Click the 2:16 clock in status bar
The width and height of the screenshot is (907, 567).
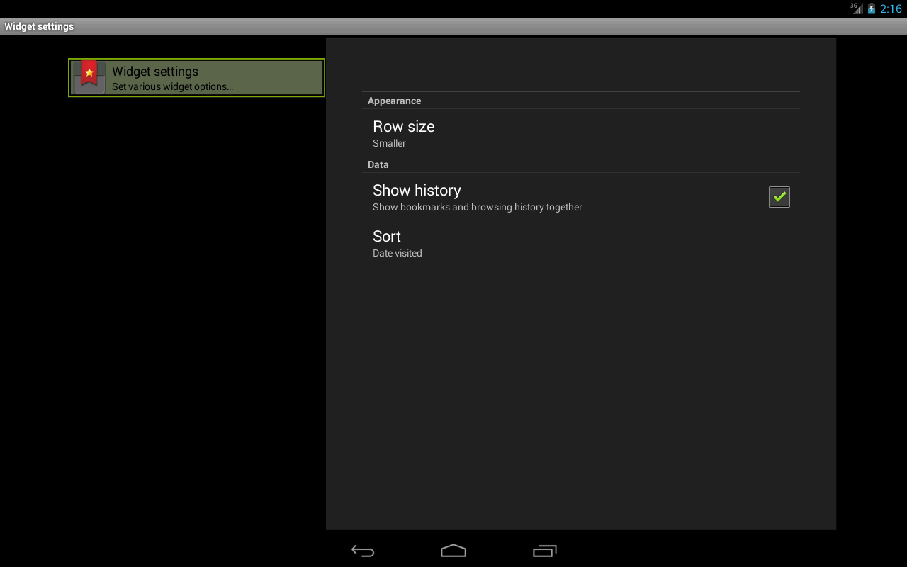point(891,9)
